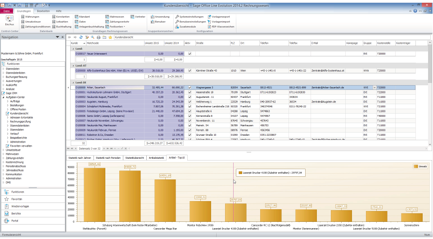Image resolution: width=433 pixels, height=239 pixels.
Task: Open Leitzahlen in the ribbon
Action: 60,22
